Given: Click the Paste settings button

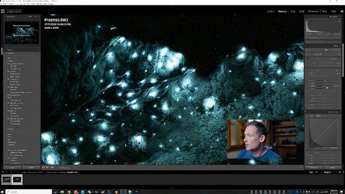Looking at the screenshot, I should pos(31,168).
